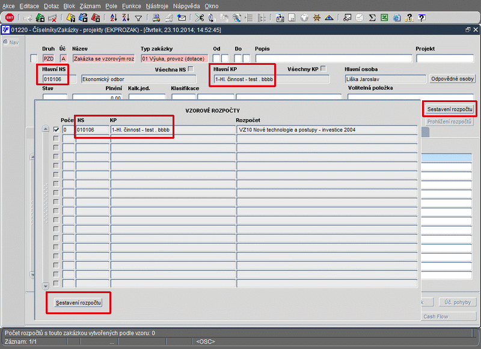Click the Název field with 'Zakázka se vzorovým roz'
The height and width of the screenshot is (349, 481).
coord(103,58)
